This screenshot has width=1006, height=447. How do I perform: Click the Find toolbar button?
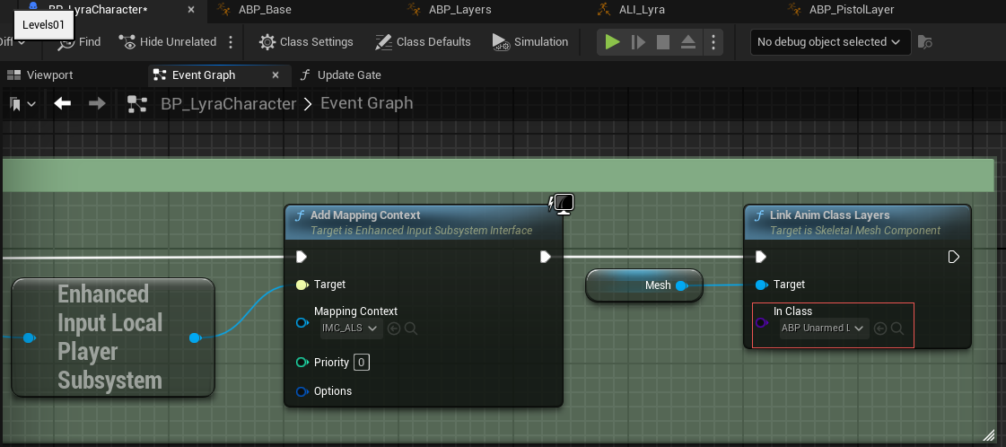click(80, 41)
